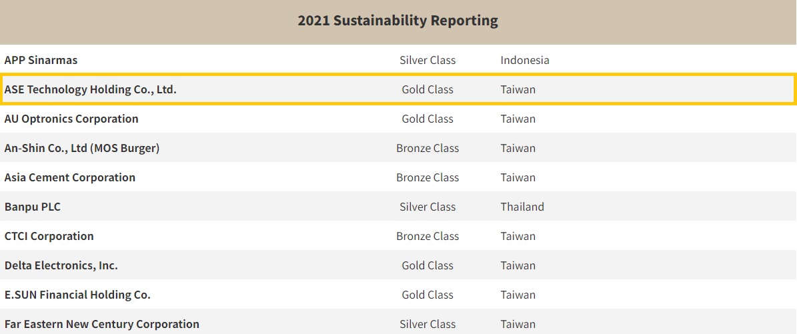Click Taiwan in AU Optronics row

518,119
